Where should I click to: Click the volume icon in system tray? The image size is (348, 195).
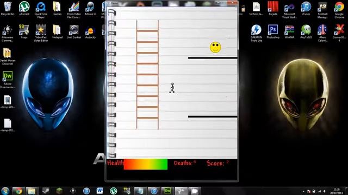pos(325,191)
